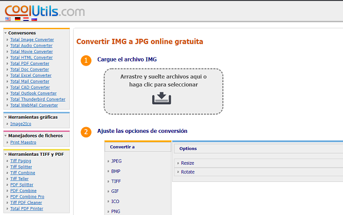Open the Total HTML Converter link
343x215 pixels.
(31, 58)
